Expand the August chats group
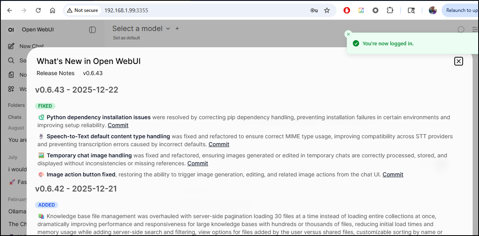Screen dimensions: 479x236 pyautogui.click(x=16, y=128)
